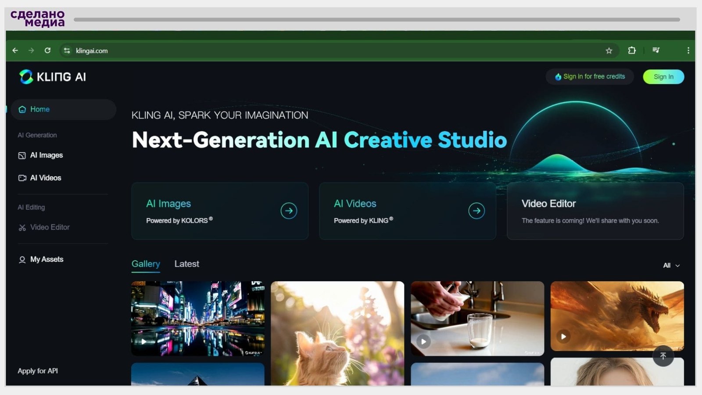Open the browser extensions puzzle icon
This screenshot has width=702, height=395.
[632, 50]
